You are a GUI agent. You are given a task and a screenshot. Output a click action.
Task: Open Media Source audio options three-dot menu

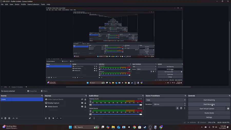(x=90, y=111)
